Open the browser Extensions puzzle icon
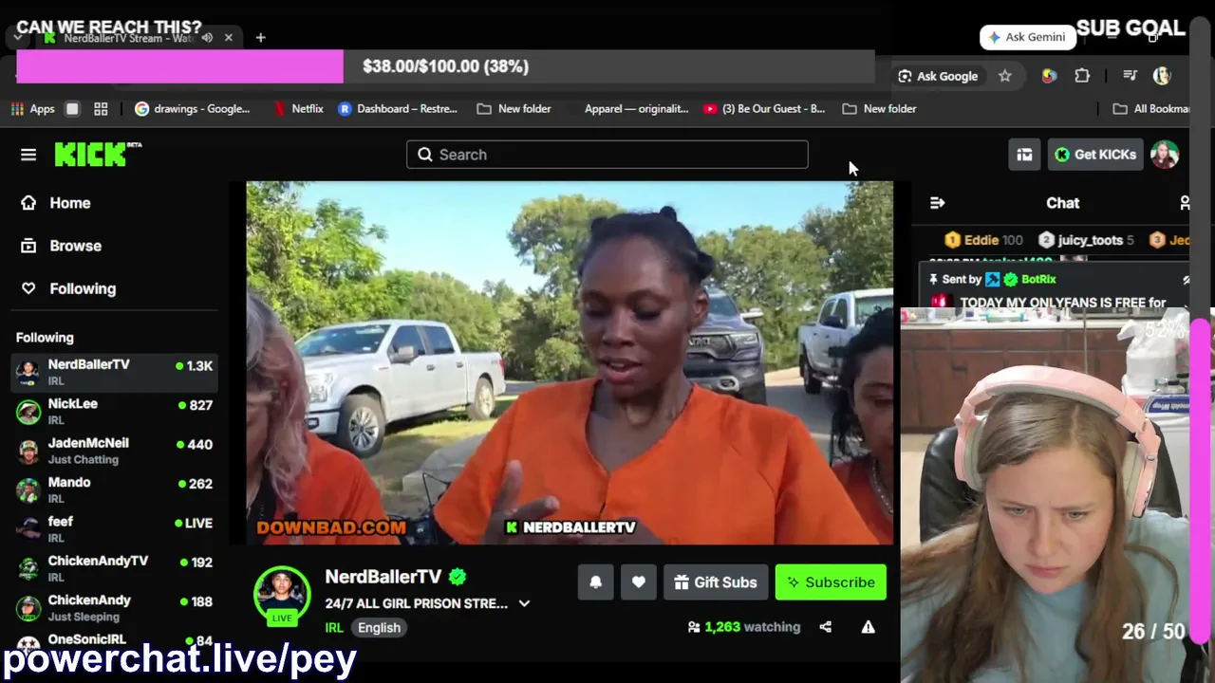The width and height of the screenshot is (1215, 683). point(1082,76)
